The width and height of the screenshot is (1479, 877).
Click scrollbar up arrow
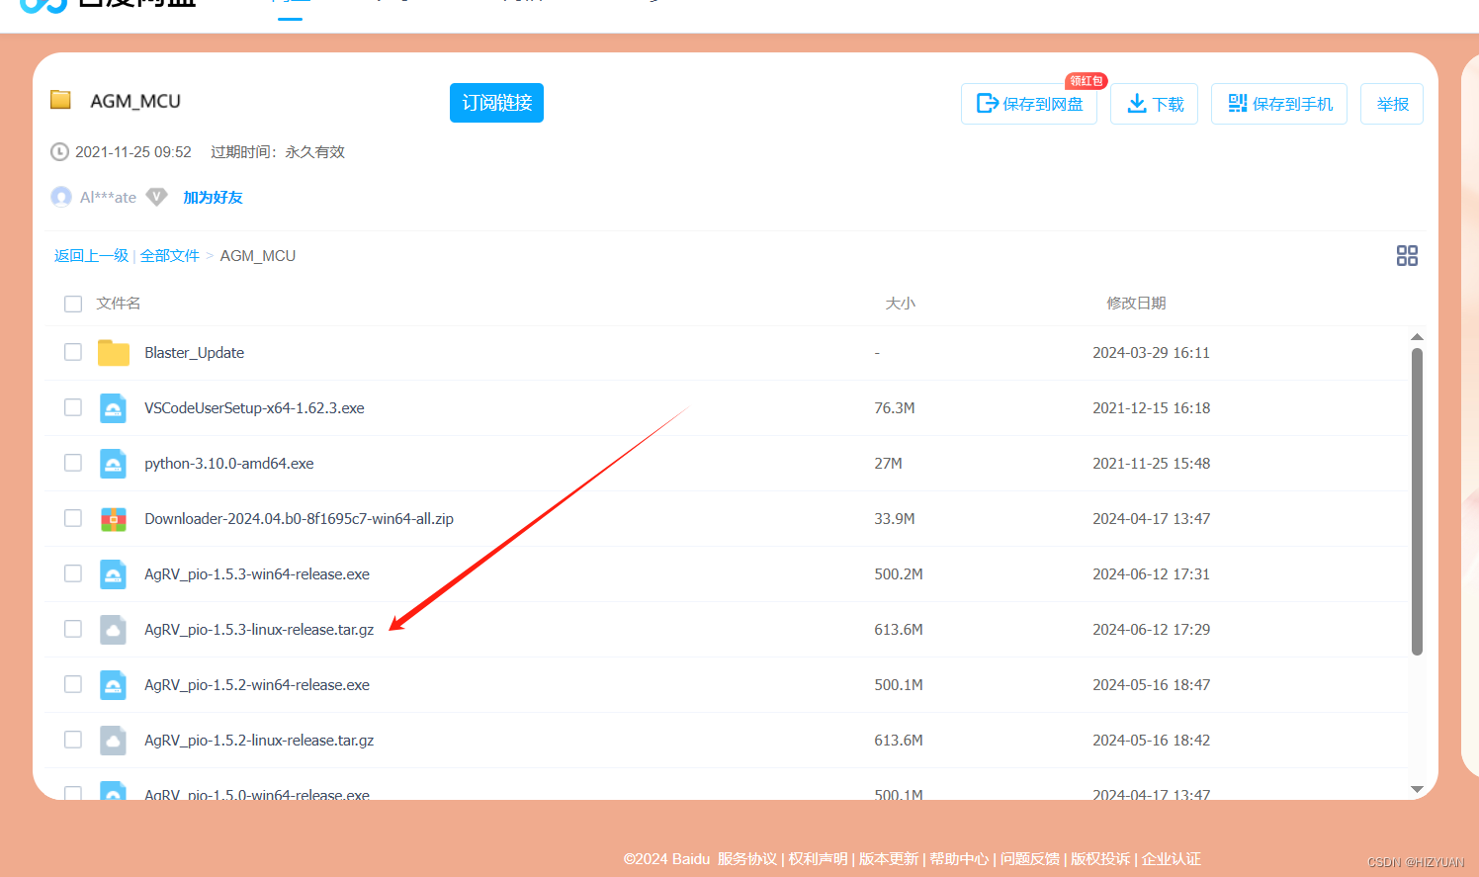(x=1417, y=337)
